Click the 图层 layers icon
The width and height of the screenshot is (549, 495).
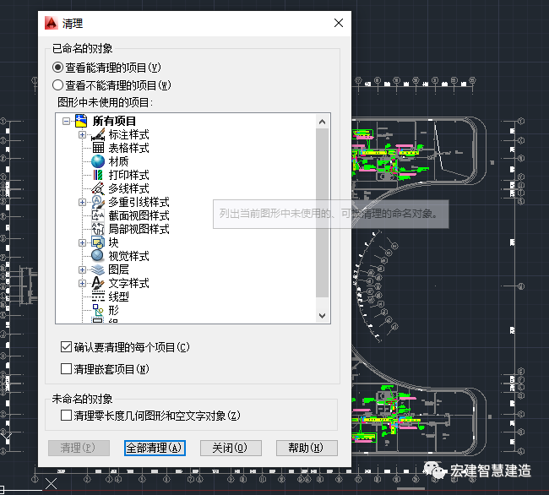point(98,269)
